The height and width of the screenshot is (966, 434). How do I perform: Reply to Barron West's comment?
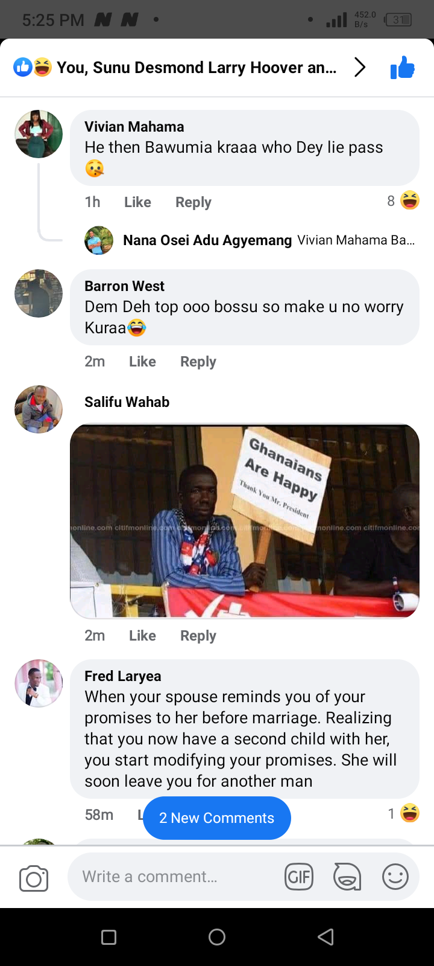coord(198,362)
